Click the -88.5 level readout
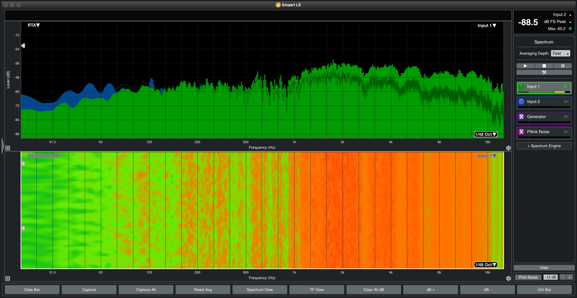Screen dimensions: 577x298 pyautogui.click(x=528, y=22)
